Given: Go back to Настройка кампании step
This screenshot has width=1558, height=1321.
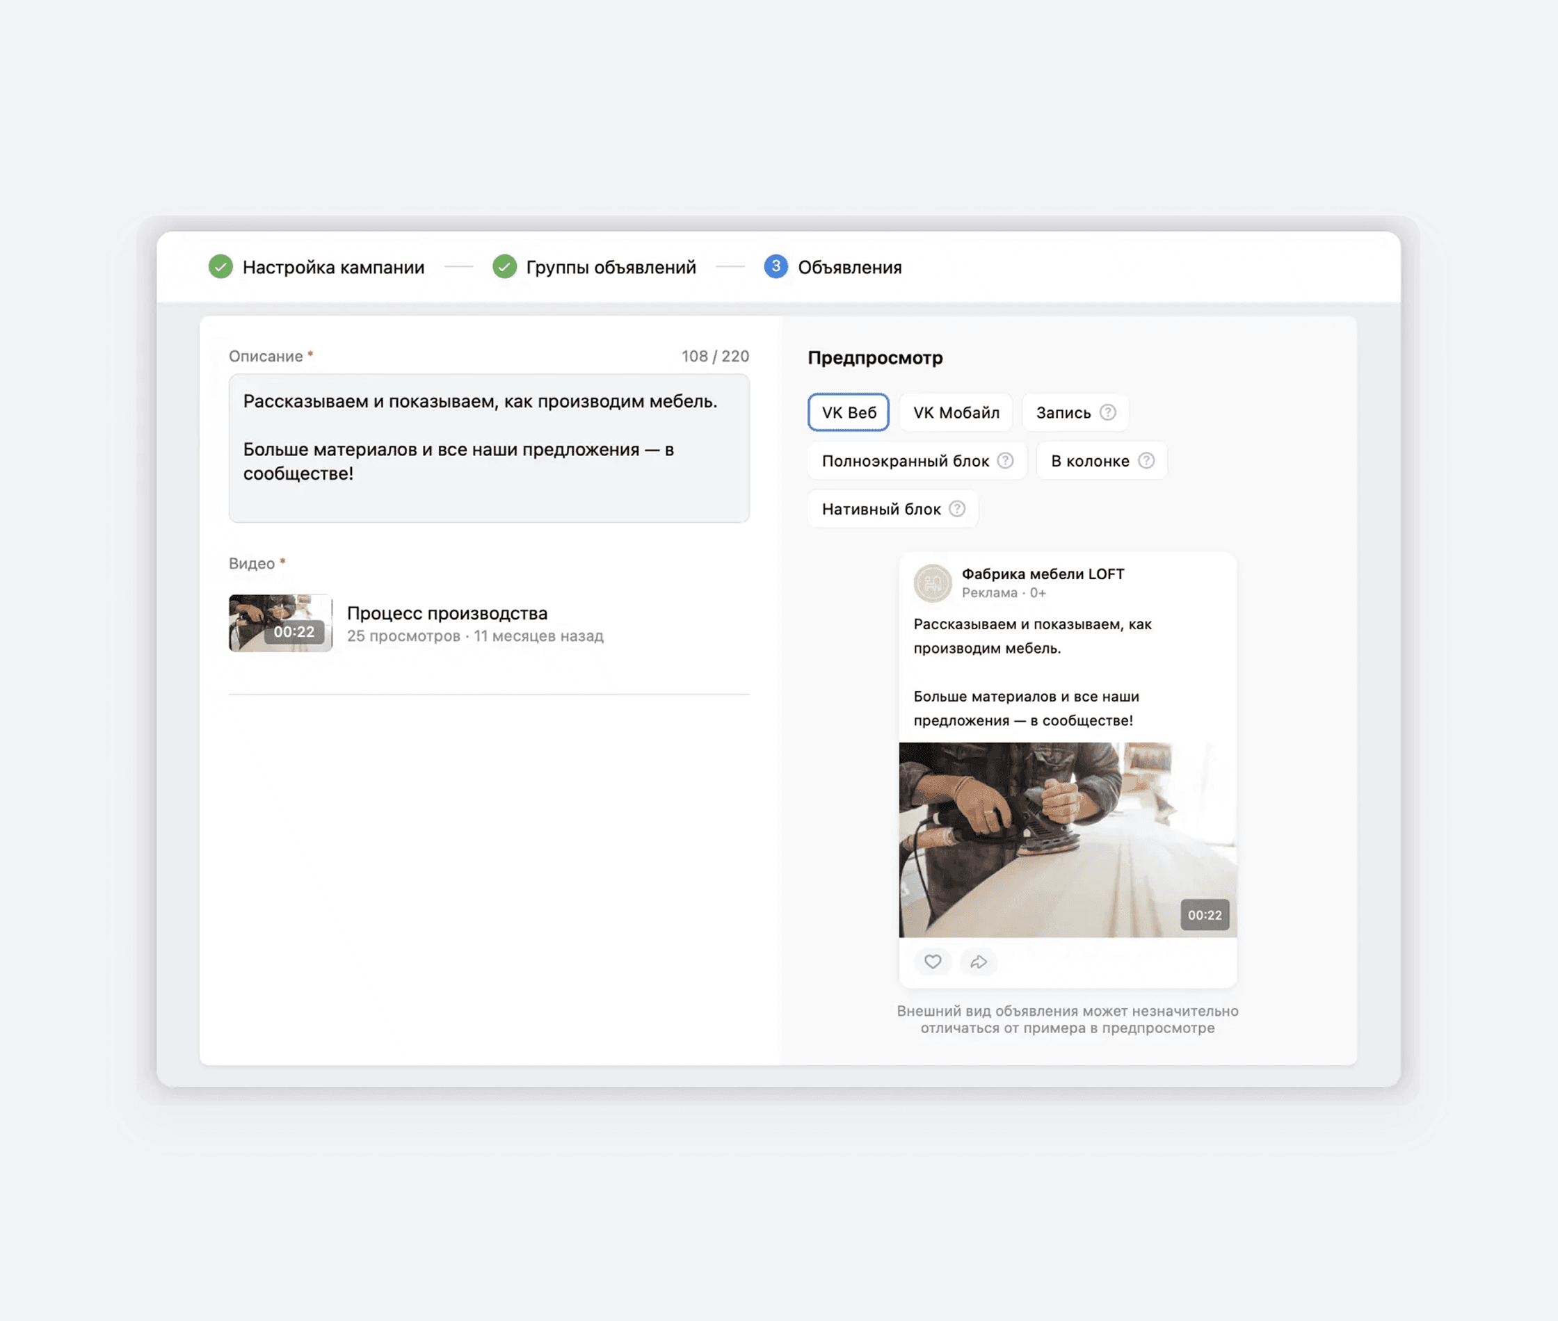Looking at the screenshot, I should (x=333, y=268).
